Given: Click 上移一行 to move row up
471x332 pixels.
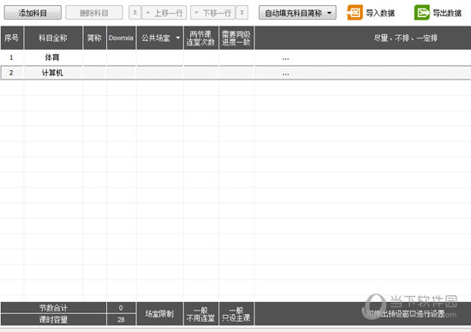Looking at the screenshot, I should click(164, 13).
